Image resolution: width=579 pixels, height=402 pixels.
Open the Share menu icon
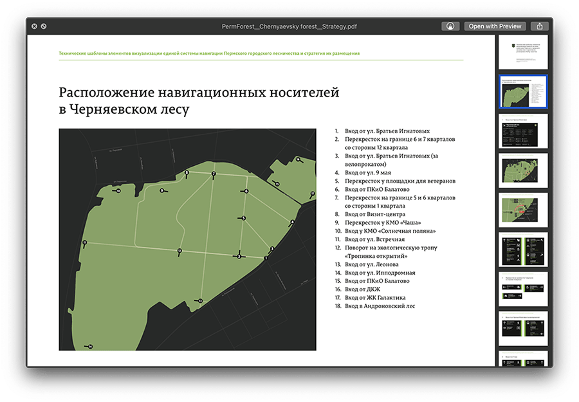tap(540, 26)
